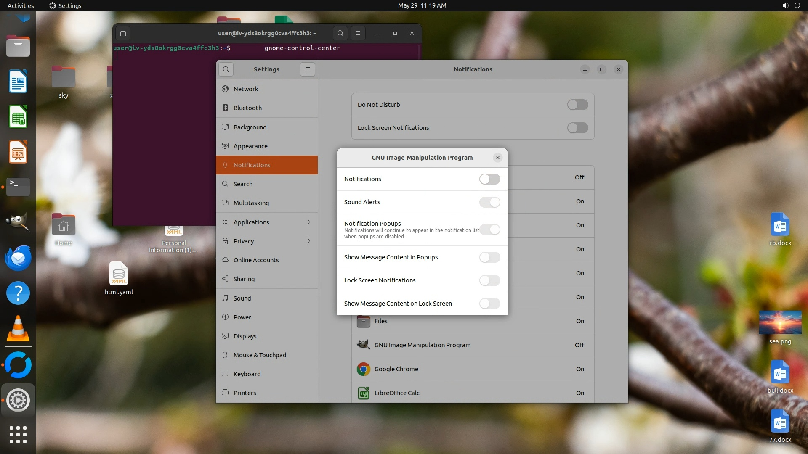
Task: Click Activities in the top bar
Action: pyautogui.click(x=21, y=5)
